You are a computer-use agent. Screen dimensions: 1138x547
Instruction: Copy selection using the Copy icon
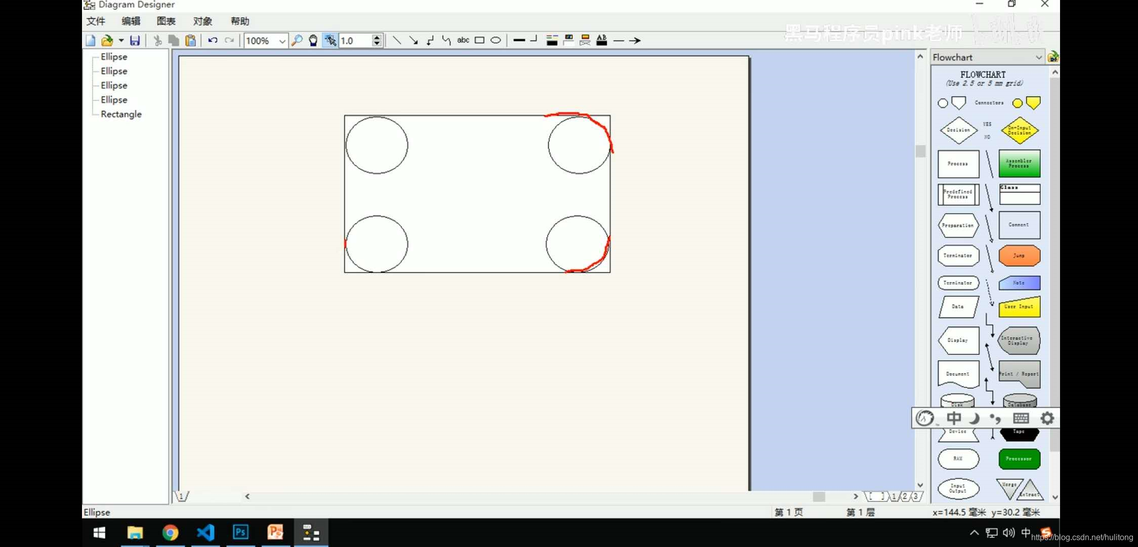[x=174, y=41]
